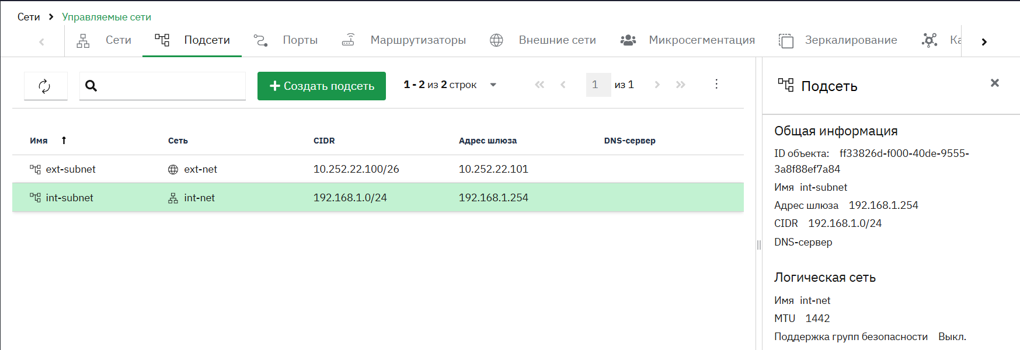Close the Подсеть details panel
The image size is (1020, 350).
pyautogui.click(x=995, y=83)
